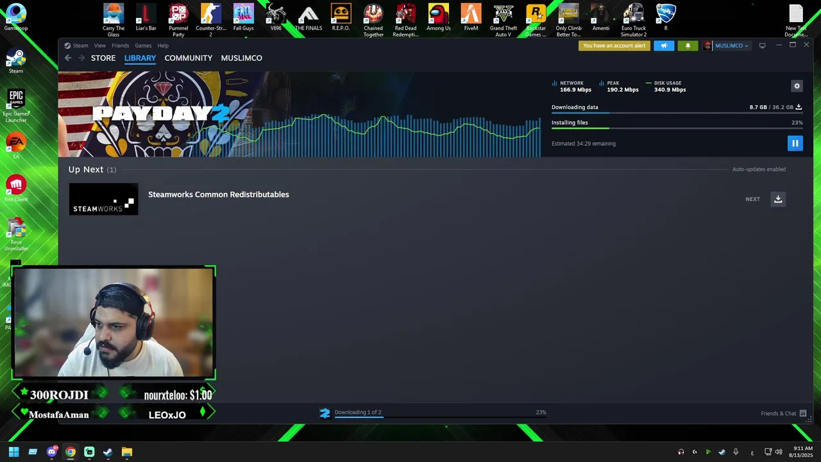Screen dimensions: 821x462
Task: Open Riot Client desktop icon
Action: point(16,189)
